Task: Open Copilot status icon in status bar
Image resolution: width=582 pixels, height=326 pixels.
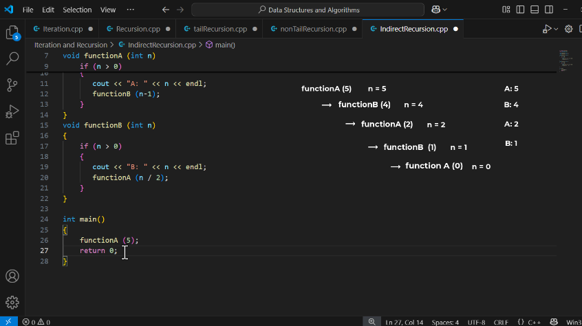Action: (x=554, y=322)
